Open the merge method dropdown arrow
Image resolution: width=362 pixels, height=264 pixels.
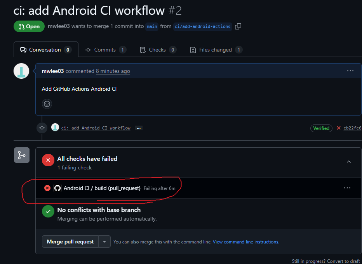[x=104, y=242]
